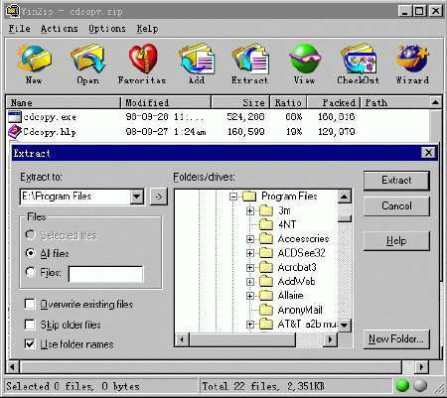Image resolution: width=447 pixels, height=398 pixels.
Task: Click Cancel in the Extract dialog
Action: pos(396,205)
